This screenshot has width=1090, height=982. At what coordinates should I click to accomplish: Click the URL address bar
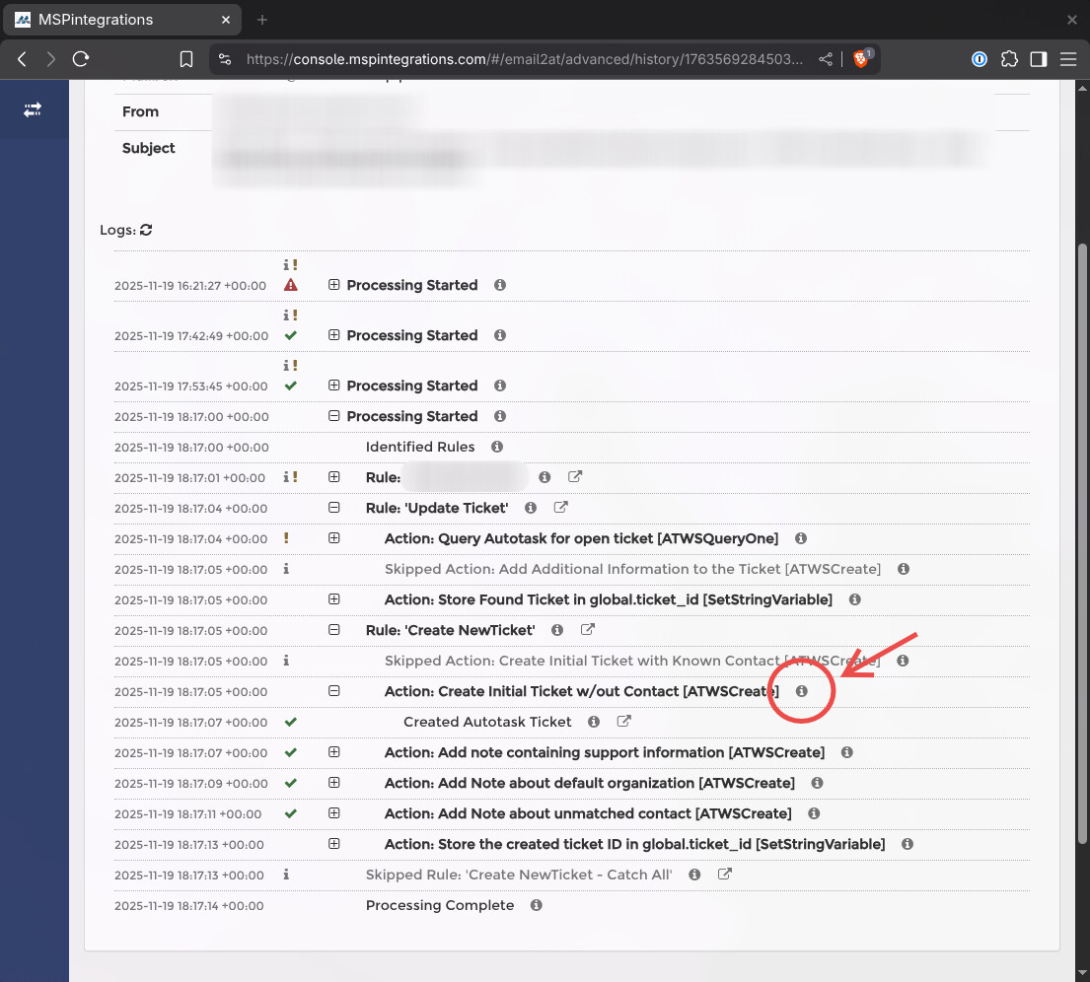pos(523,59)
